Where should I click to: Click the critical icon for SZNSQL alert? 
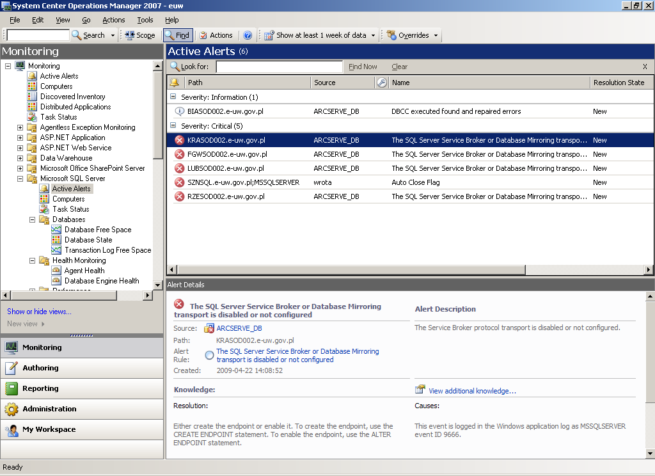[179, 182]
